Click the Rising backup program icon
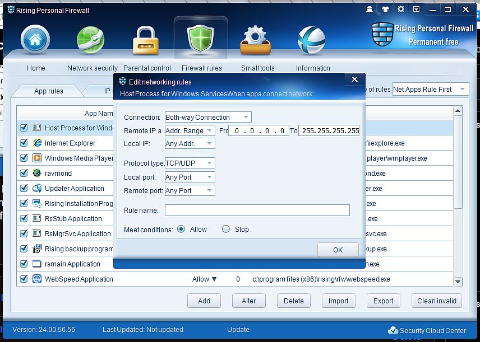480x342 pixels. click(37, 249)
